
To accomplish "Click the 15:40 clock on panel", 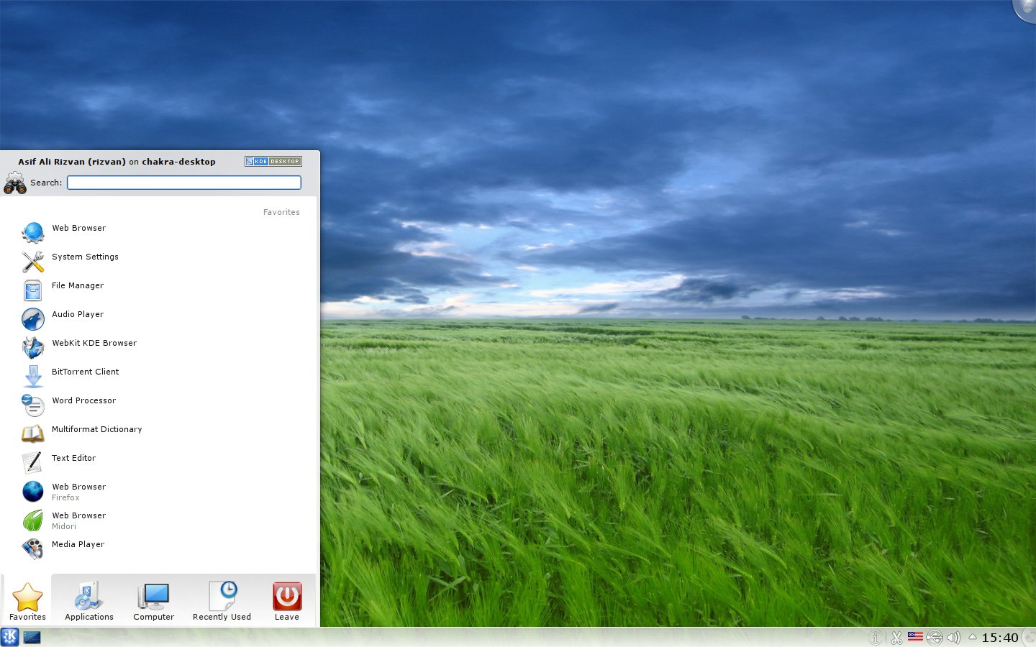I will click(1000, 638).
